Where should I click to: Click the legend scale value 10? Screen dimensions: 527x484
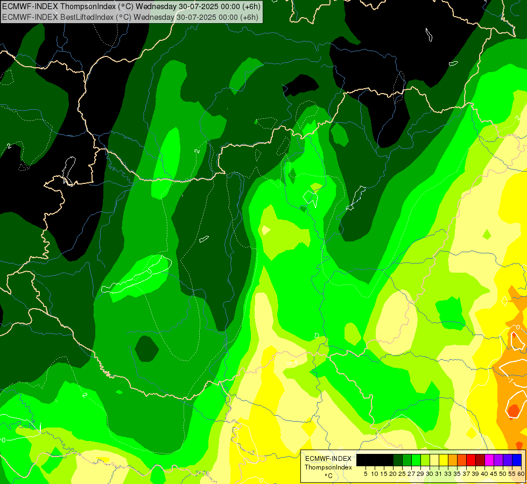click(375, 474)
